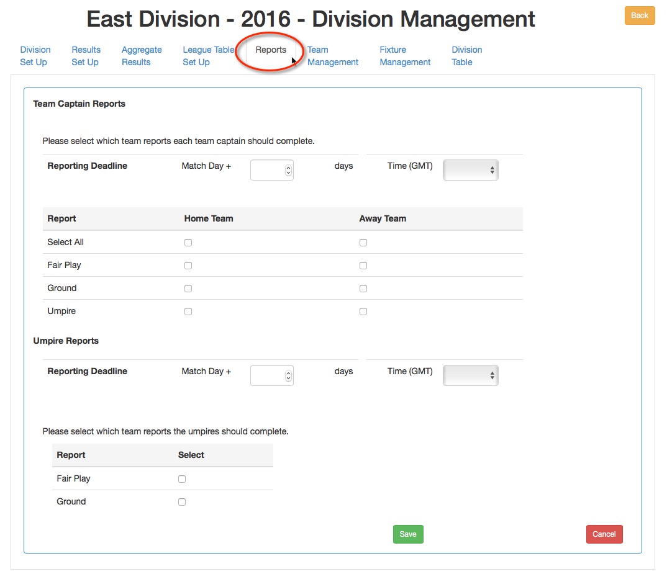
Task: Select the Reports tab
Action: pos(271,50)
